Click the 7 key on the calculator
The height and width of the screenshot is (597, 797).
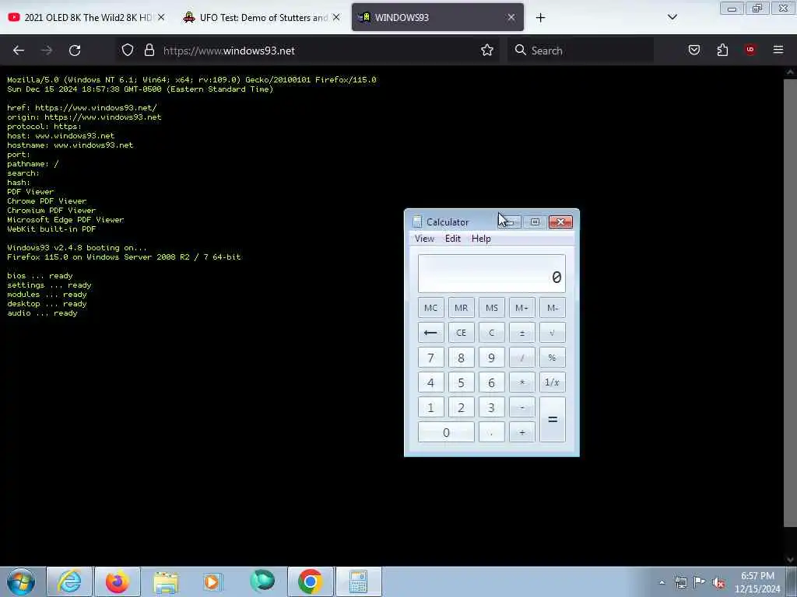tap(430, 358)
